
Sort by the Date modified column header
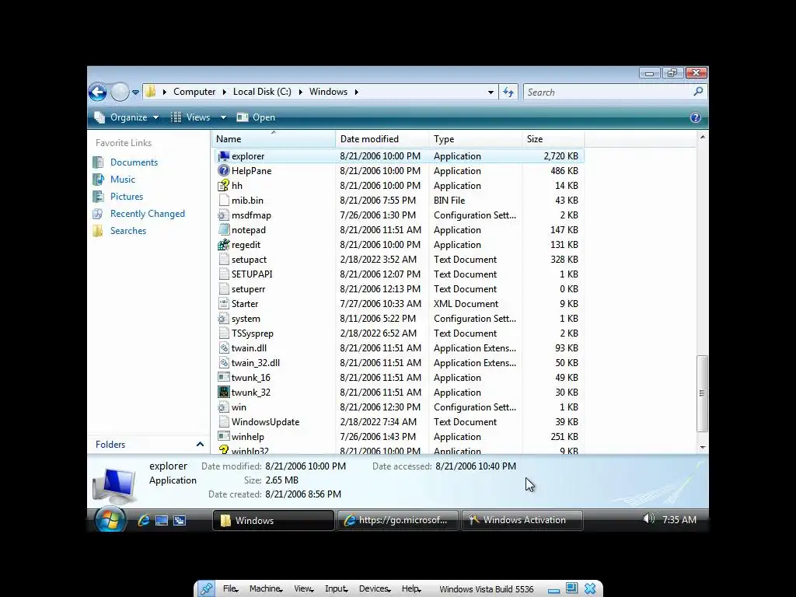click(x=382, y=139)
